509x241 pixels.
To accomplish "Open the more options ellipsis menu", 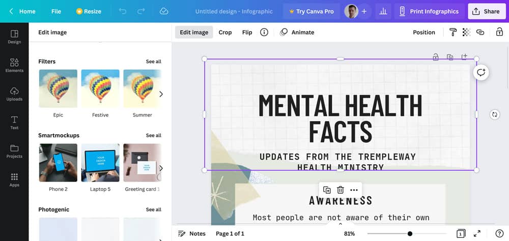I will click(354, 190).
